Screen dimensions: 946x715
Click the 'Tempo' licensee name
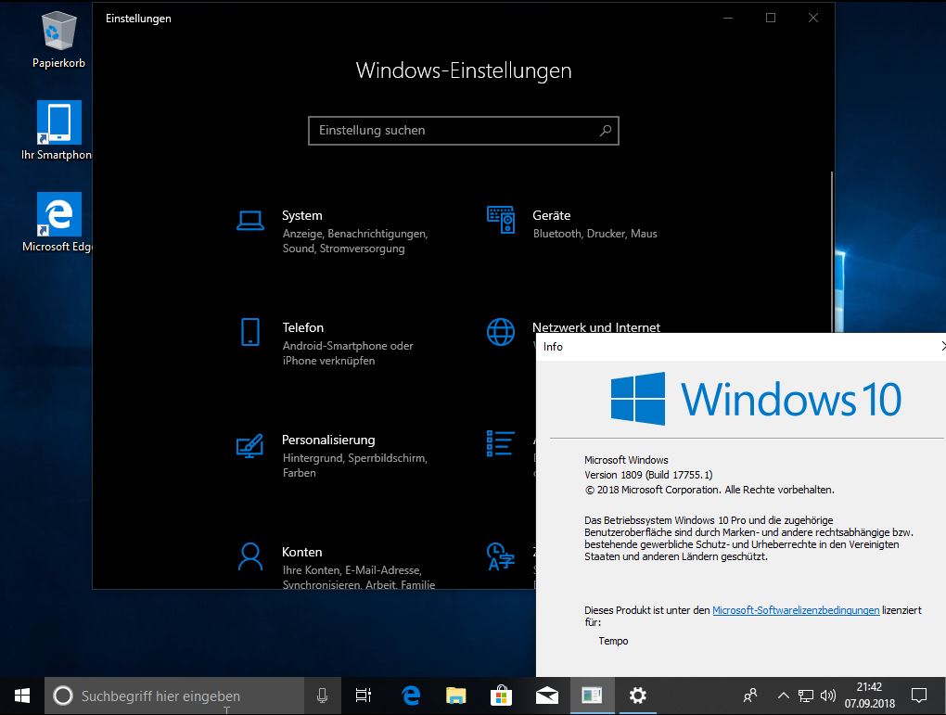[613, 641]
